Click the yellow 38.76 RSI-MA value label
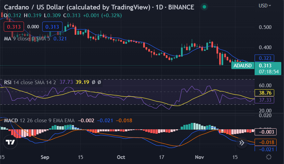This screenshot has width=284, height=164. click(264, 93)
